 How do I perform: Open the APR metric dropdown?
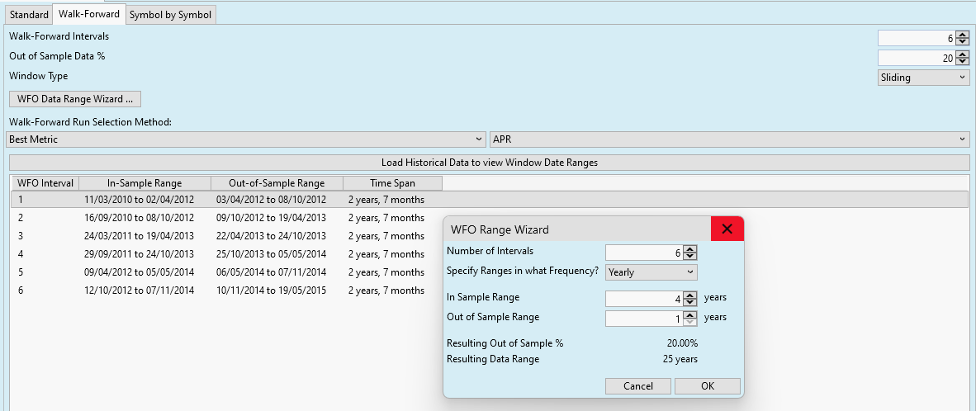coord(729,139)
